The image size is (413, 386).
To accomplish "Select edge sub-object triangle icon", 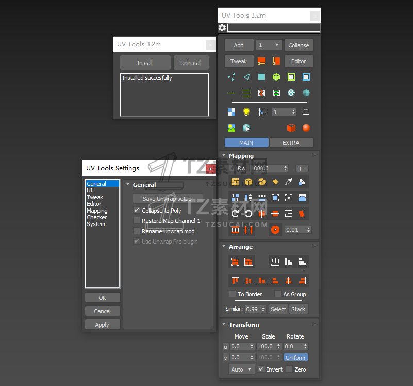I will pos(246,77).
